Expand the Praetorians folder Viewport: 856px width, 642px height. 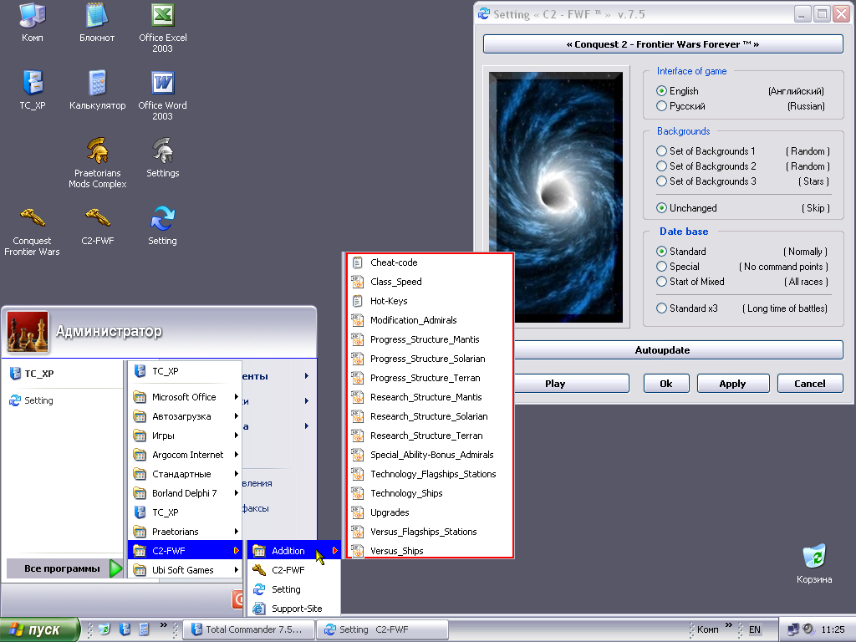click(186, 531)
